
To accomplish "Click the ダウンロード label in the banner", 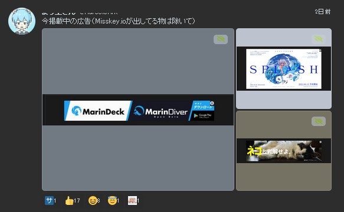I will click(x=203, y=107).
